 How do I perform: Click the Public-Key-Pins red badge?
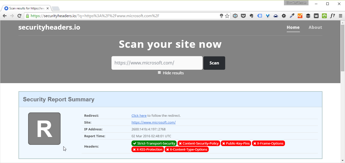coord(236,143)
